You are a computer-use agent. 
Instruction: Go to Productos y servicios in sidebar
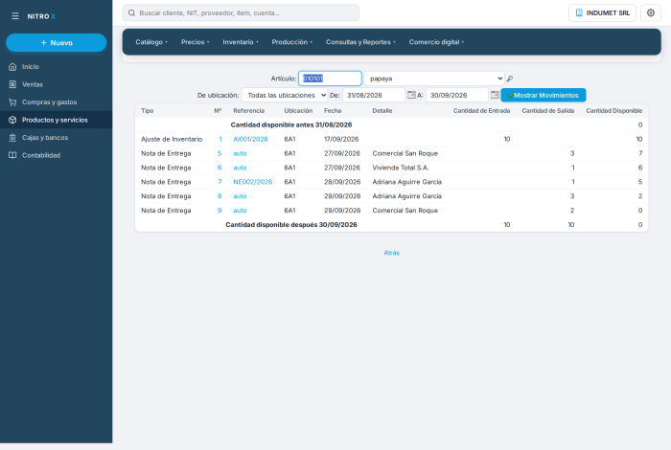tap(55, 120)
